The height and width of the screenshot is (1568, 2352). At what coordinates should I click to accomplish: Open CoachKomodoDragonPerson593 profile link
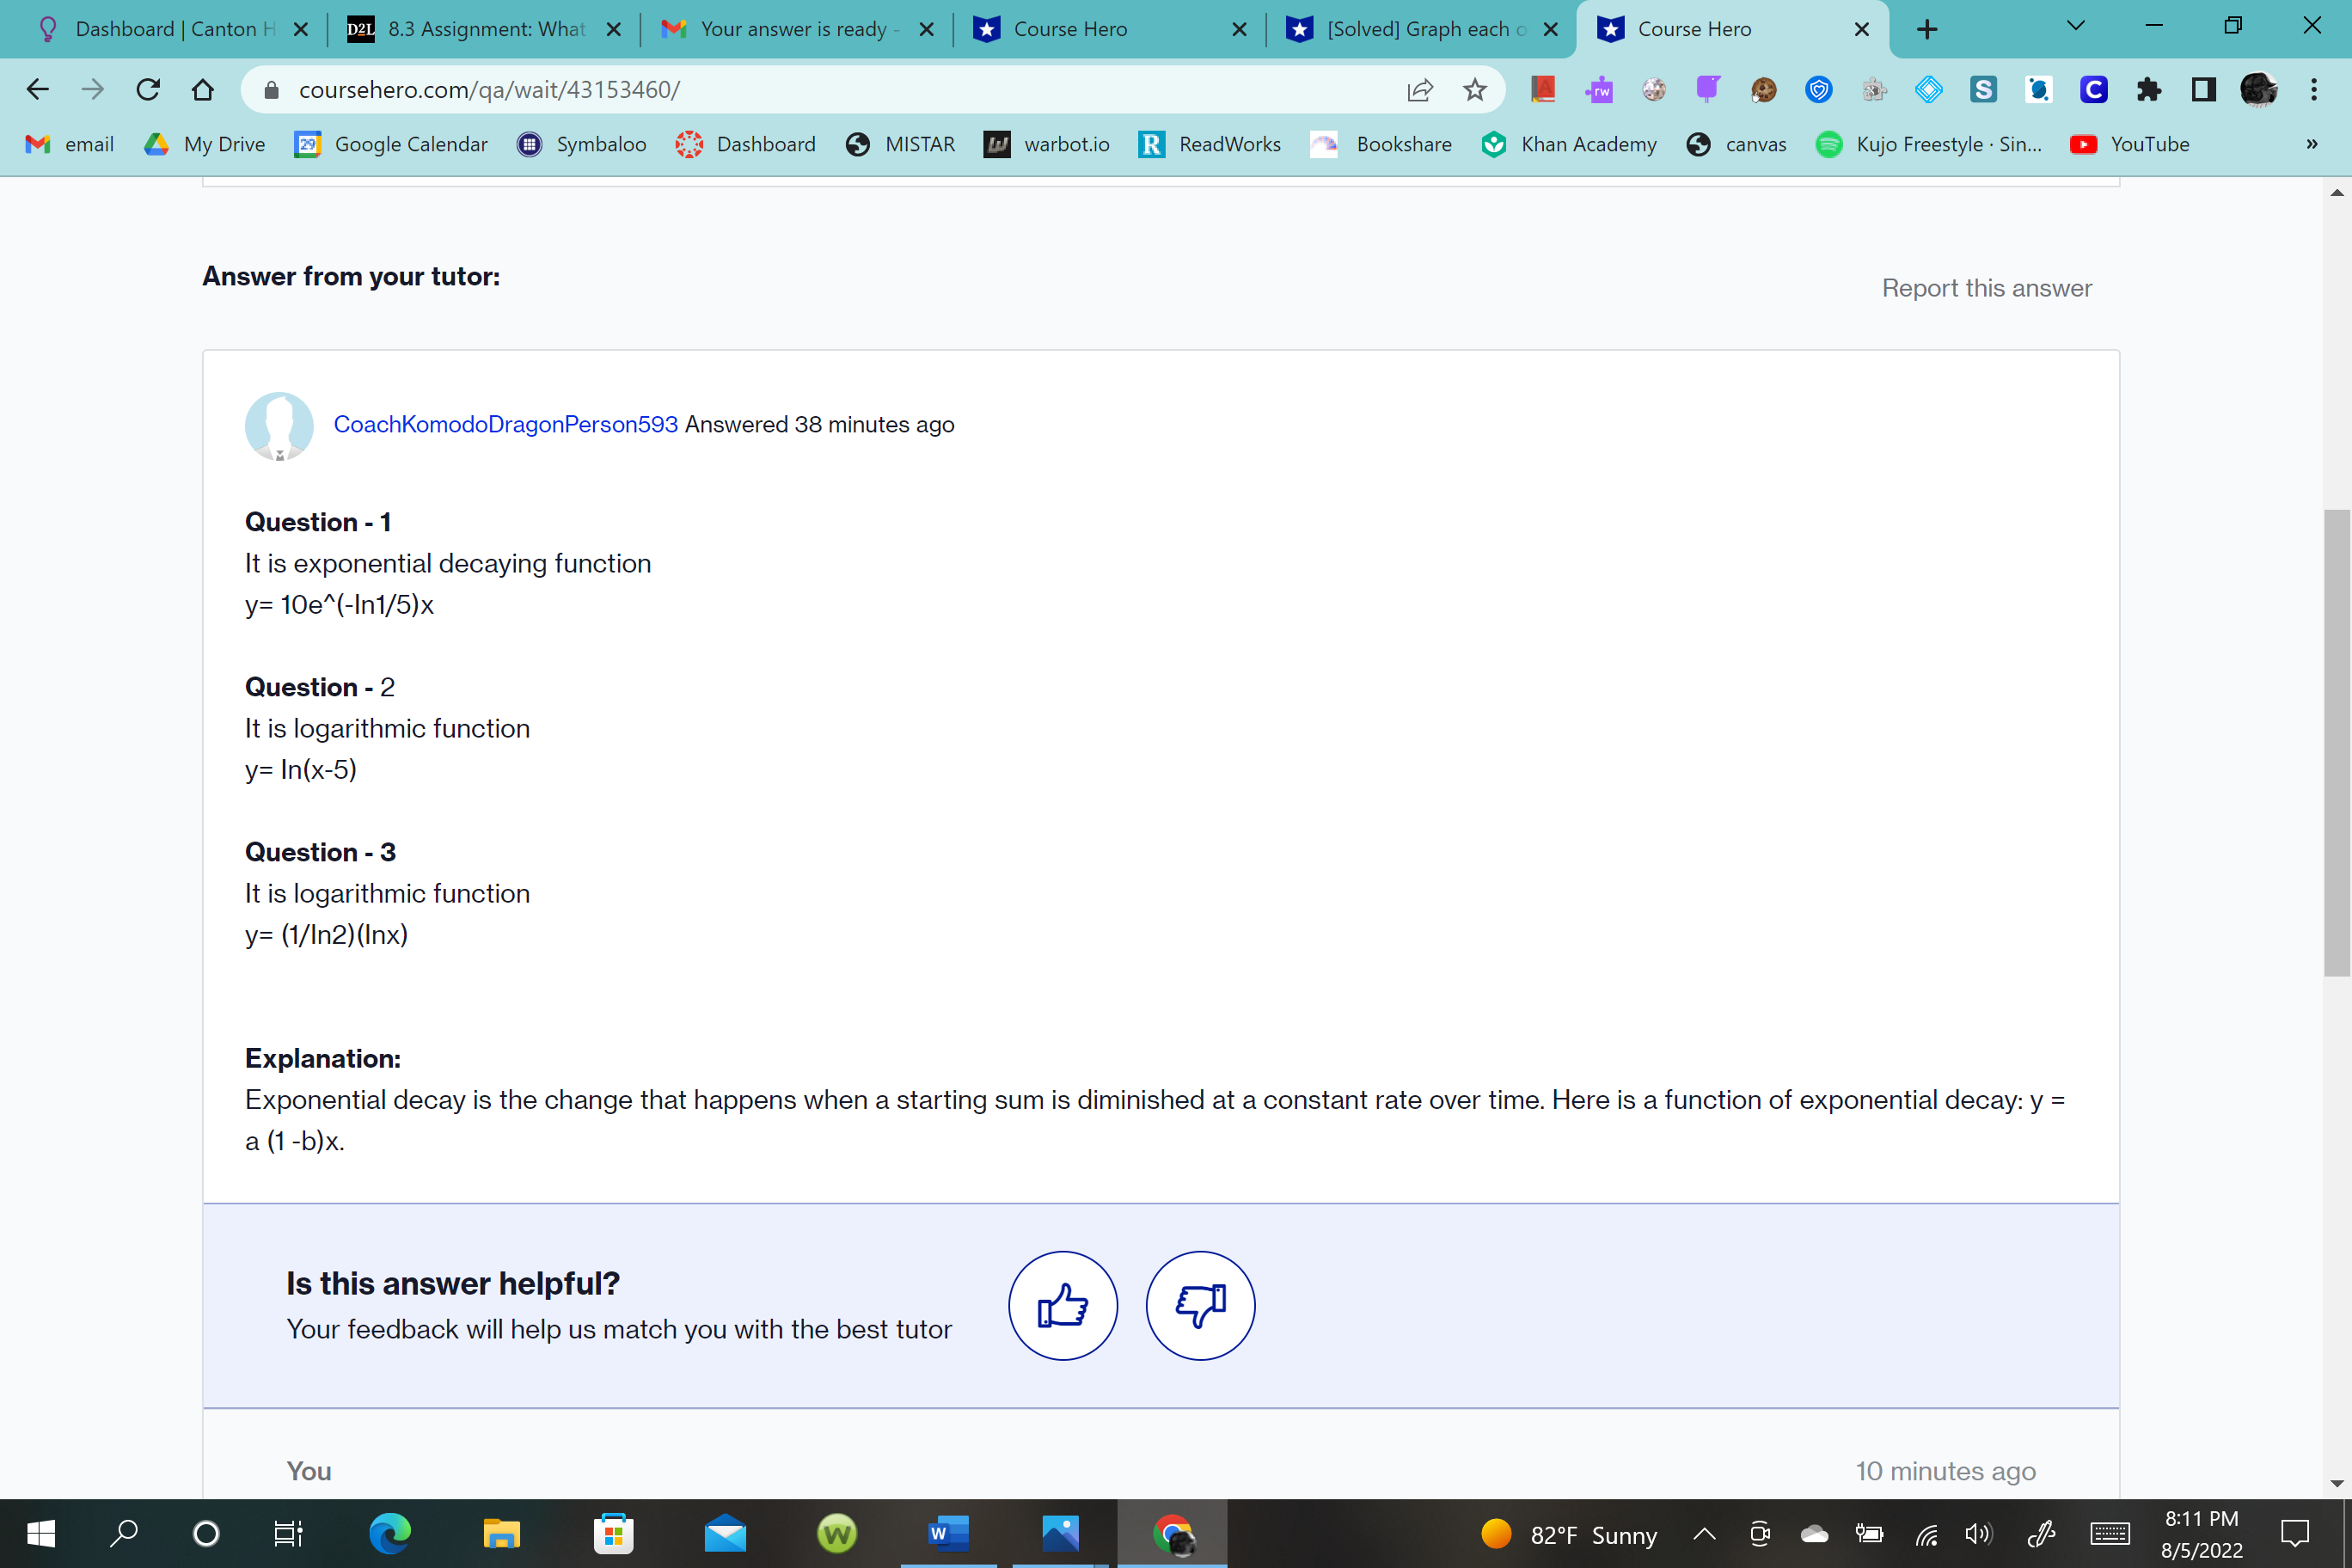click(x=505, y=424)
